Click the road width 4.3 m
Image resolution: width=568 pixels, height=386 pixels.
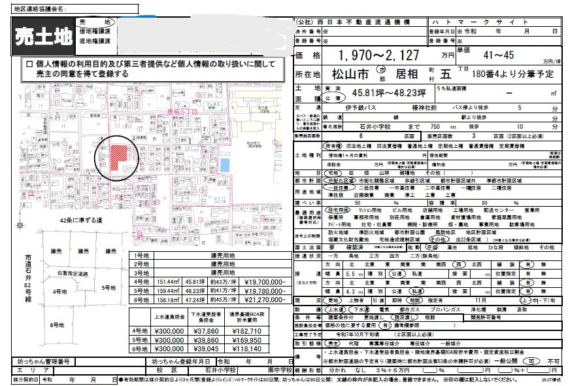[354, 291]
